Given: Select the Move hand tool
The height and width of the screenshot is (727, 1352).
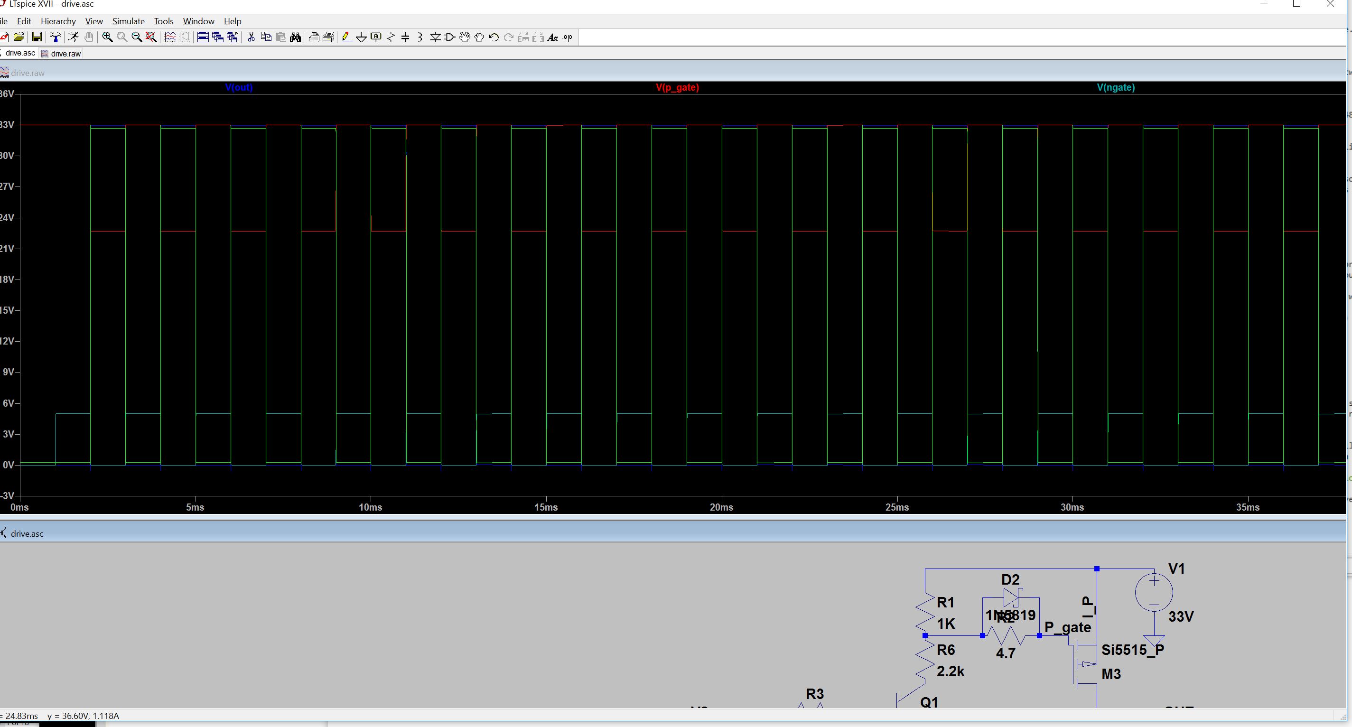Looking at the screenshot, I should 465,37.
